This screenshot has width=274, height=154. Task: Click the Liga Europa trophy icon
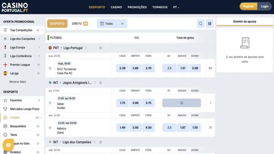5,47
